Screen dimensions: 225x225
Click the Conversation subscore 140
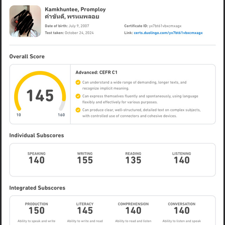[x=181, y=210]
